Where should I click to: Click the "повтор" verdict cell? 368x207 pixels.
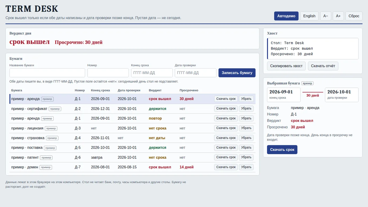(155, 118)
